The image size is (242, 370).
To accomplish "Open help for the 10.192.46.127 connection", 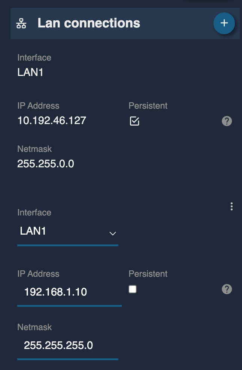I will point(227,121).
